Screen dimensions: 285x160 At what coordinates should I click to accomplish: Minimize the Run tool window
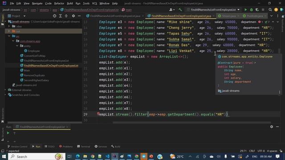click(x=277, y=127)
